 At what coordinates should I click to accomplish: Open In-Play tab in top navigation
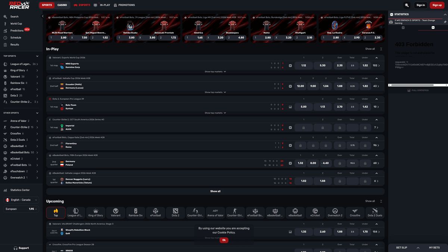(102, 5)
